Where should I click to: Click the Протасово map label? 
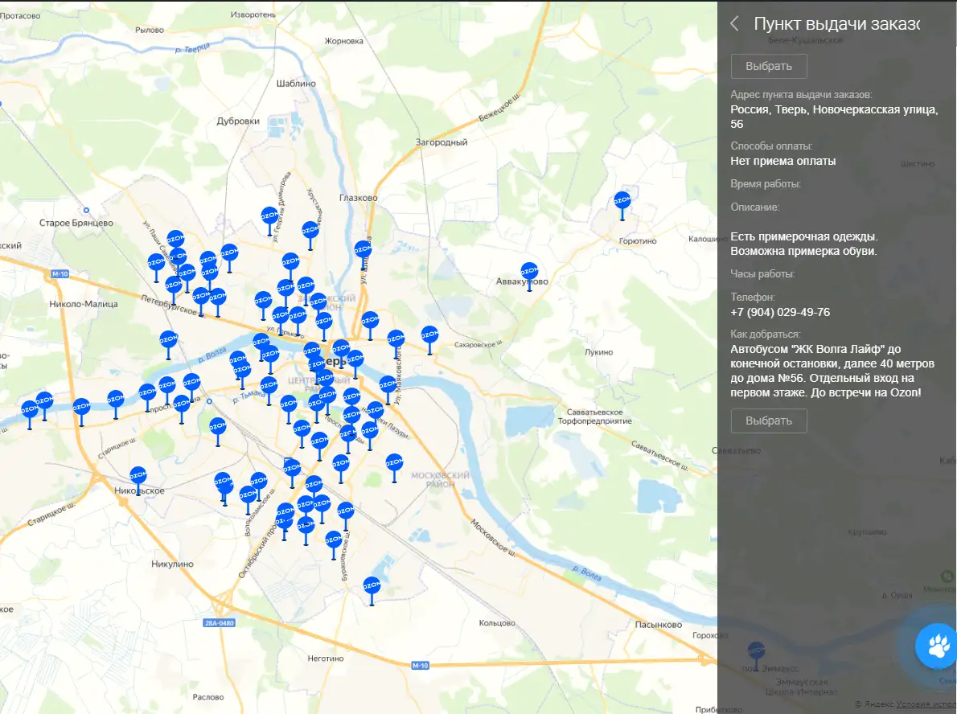point(20,16)
